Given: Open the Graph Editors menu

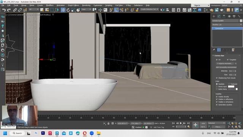Looking at the screenshot, I should click(x=73, y=5).
